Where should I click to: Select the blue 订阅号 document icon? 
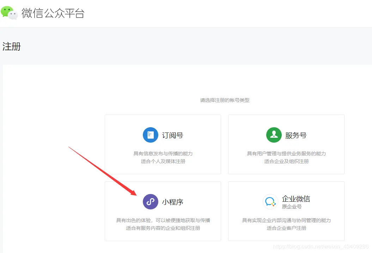(x=151, y=135)
